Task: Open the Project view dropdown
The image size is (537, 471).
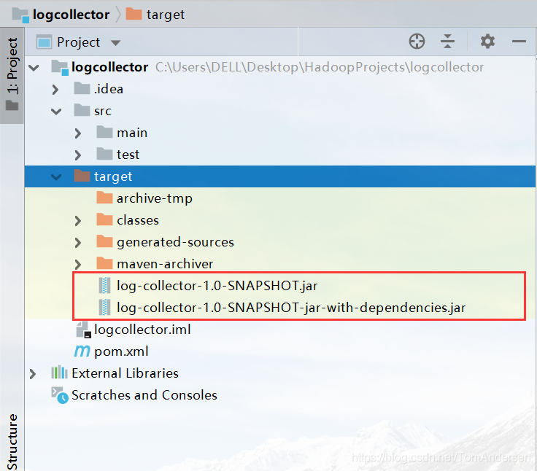Action: point(115,43)
